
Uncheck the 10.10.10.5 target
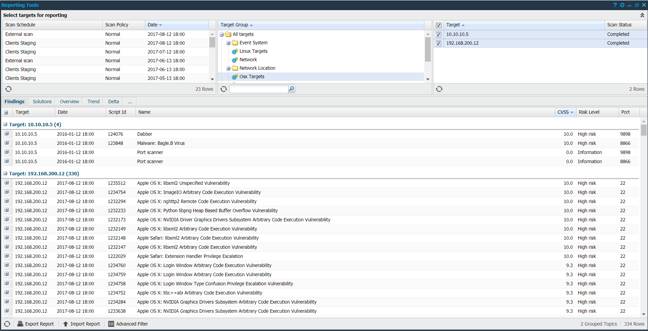point(438,34)
